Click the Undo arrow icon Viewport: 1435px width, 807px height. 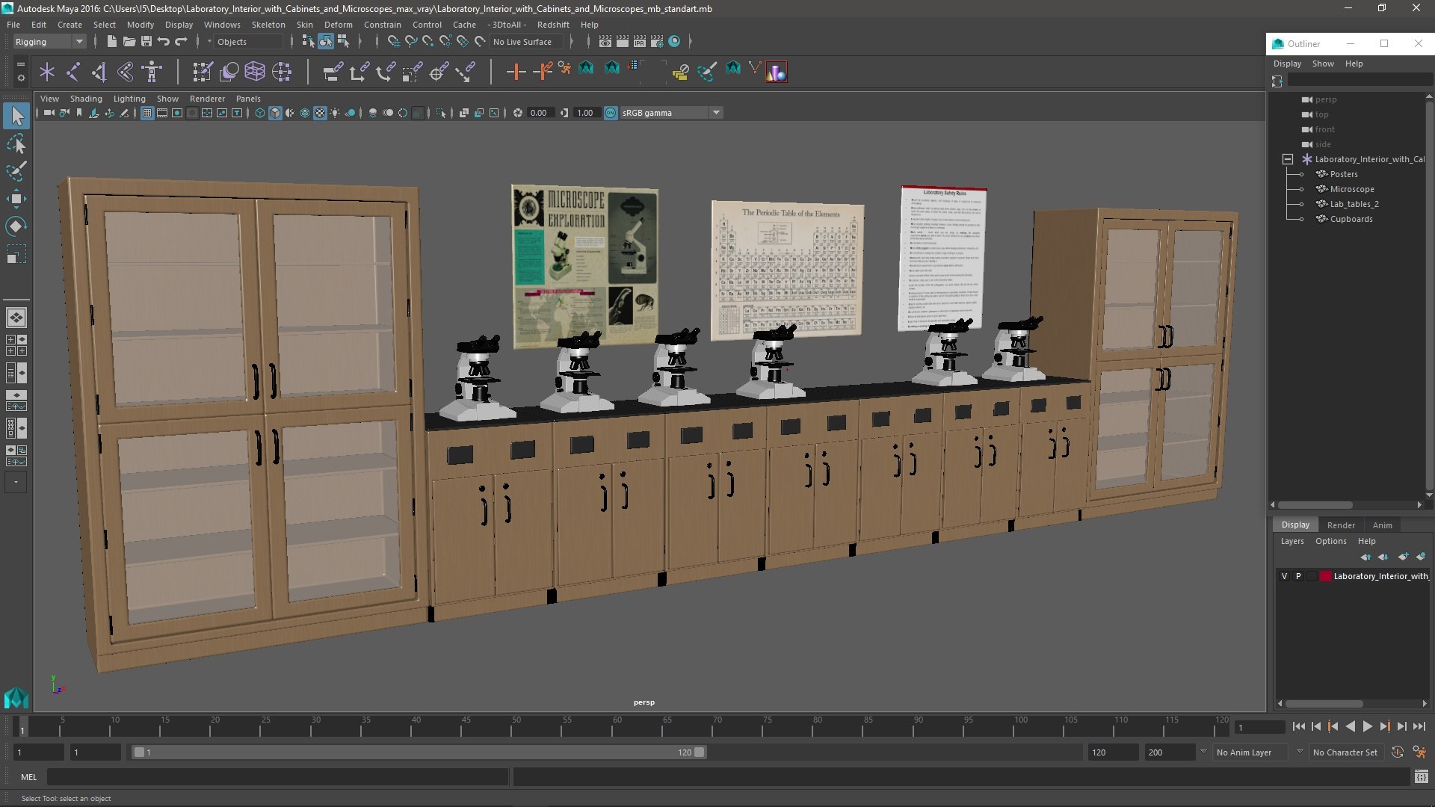(x=164, y=42)
